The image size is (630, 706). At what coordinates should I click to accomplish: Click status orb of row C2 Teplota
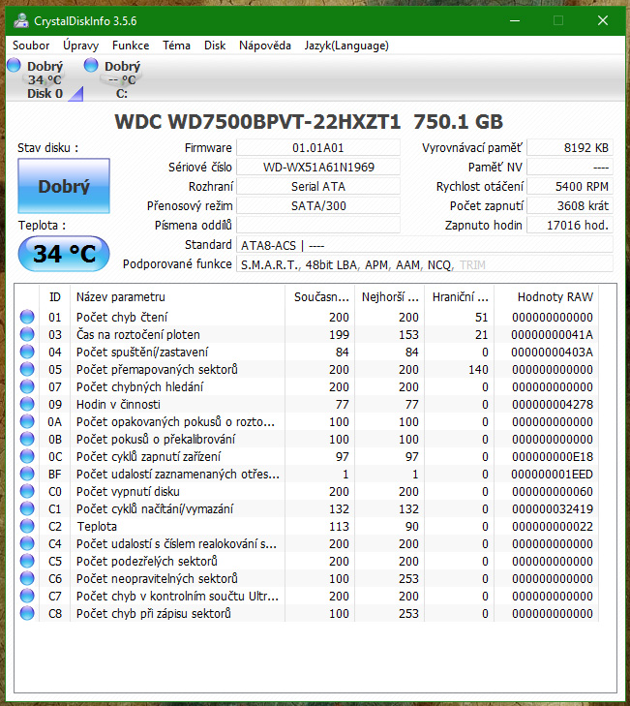click(x=27, y=526)
